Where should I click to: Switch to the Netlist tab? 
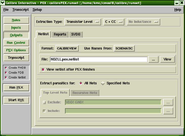pyautogui.click(x=43, y=34)
